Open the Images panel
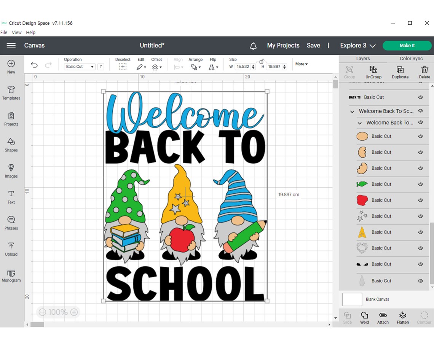This screenshot has height=347, width=434. tap(11, 171)
